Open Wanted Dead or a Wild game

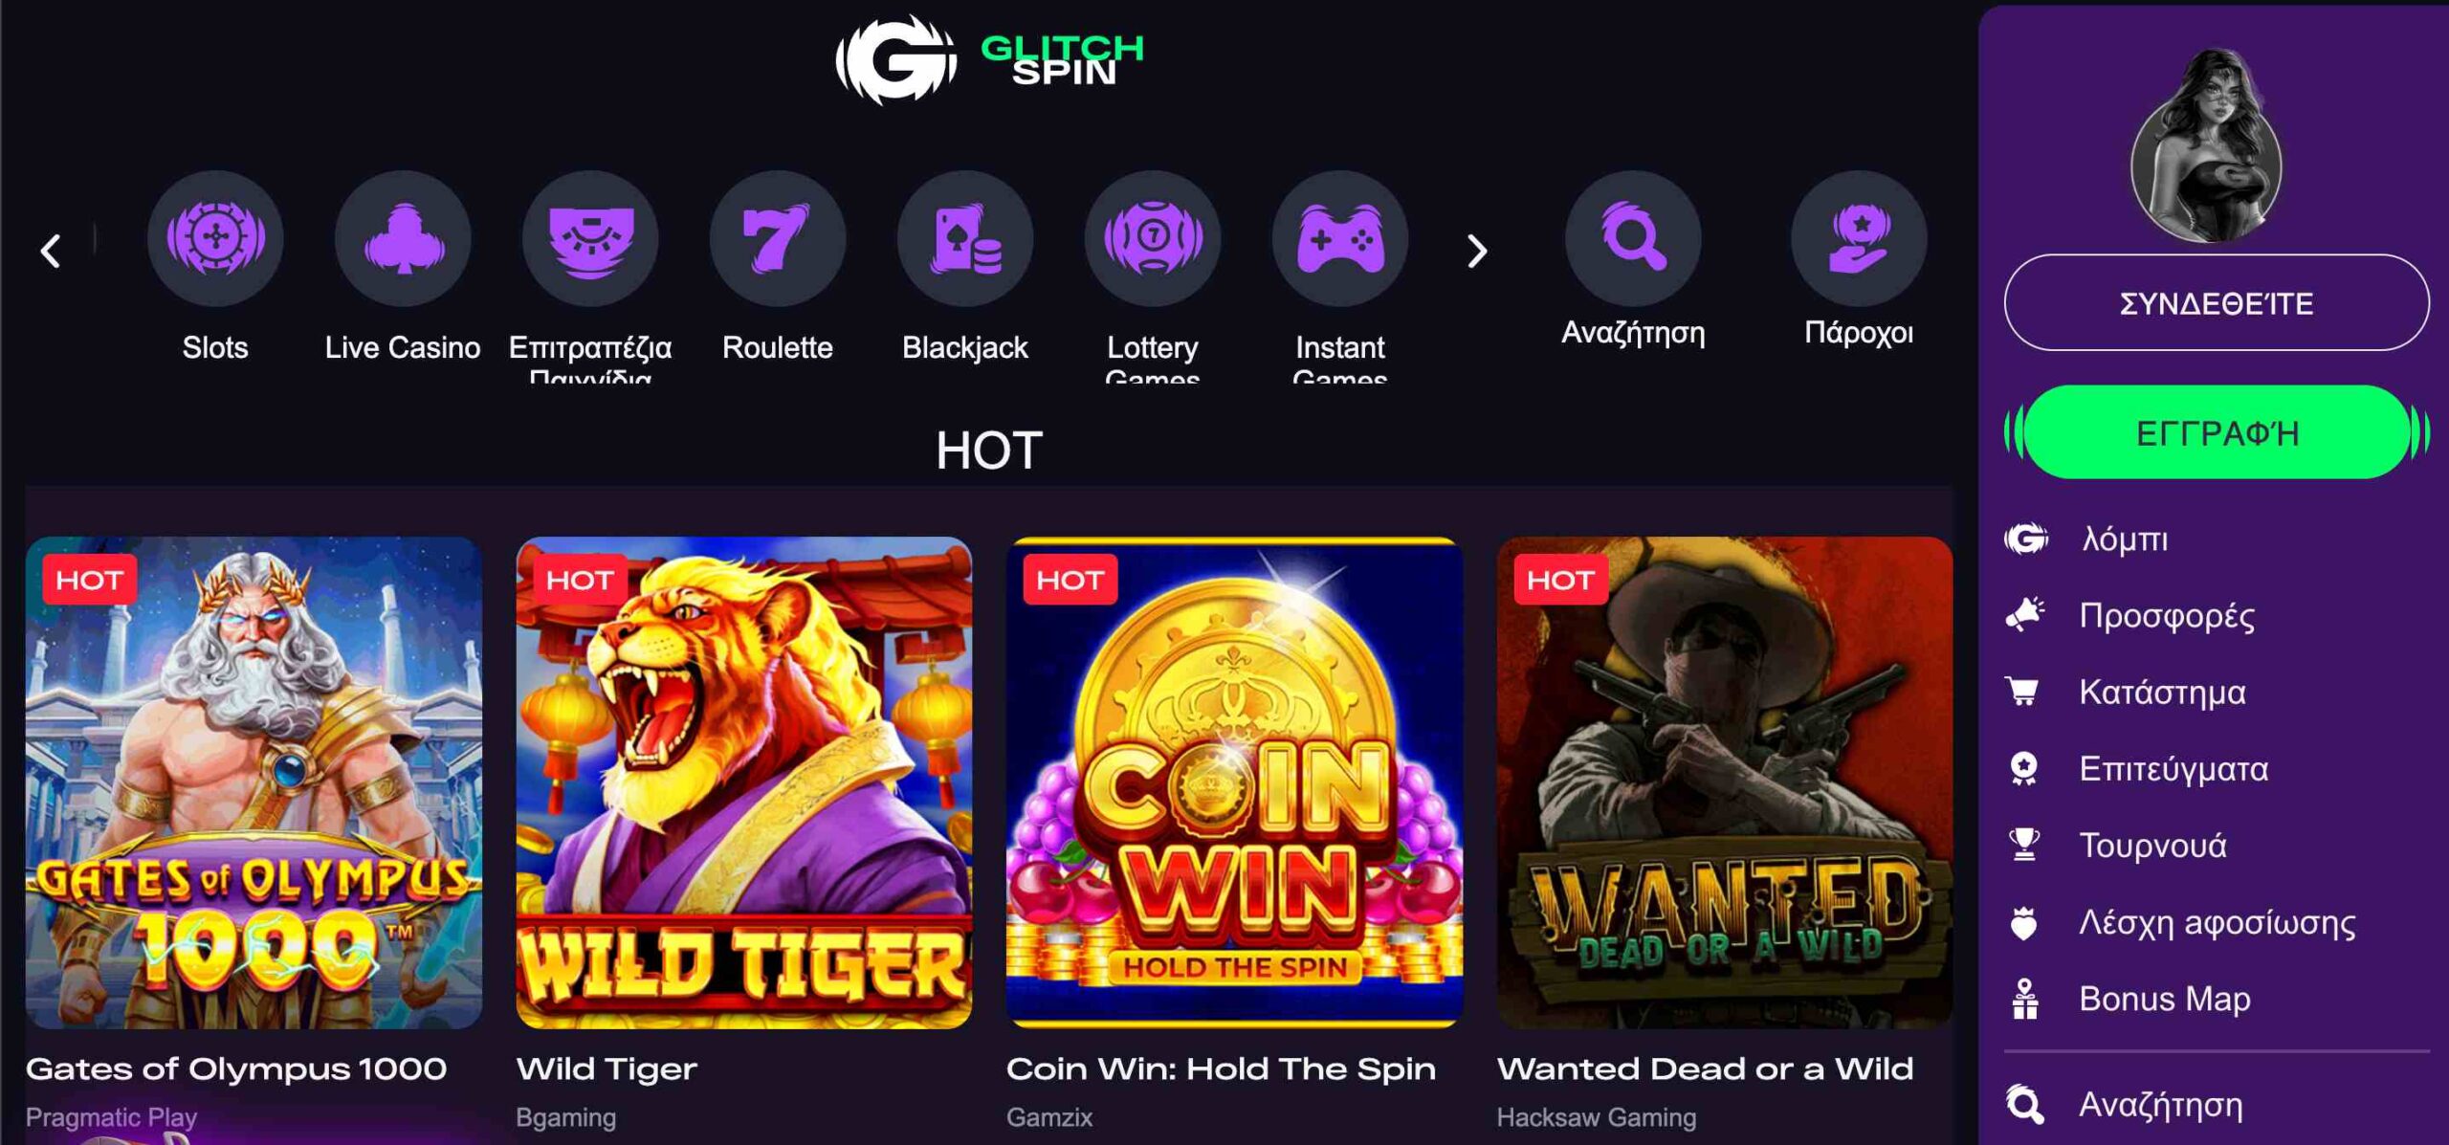(1724, 782)
